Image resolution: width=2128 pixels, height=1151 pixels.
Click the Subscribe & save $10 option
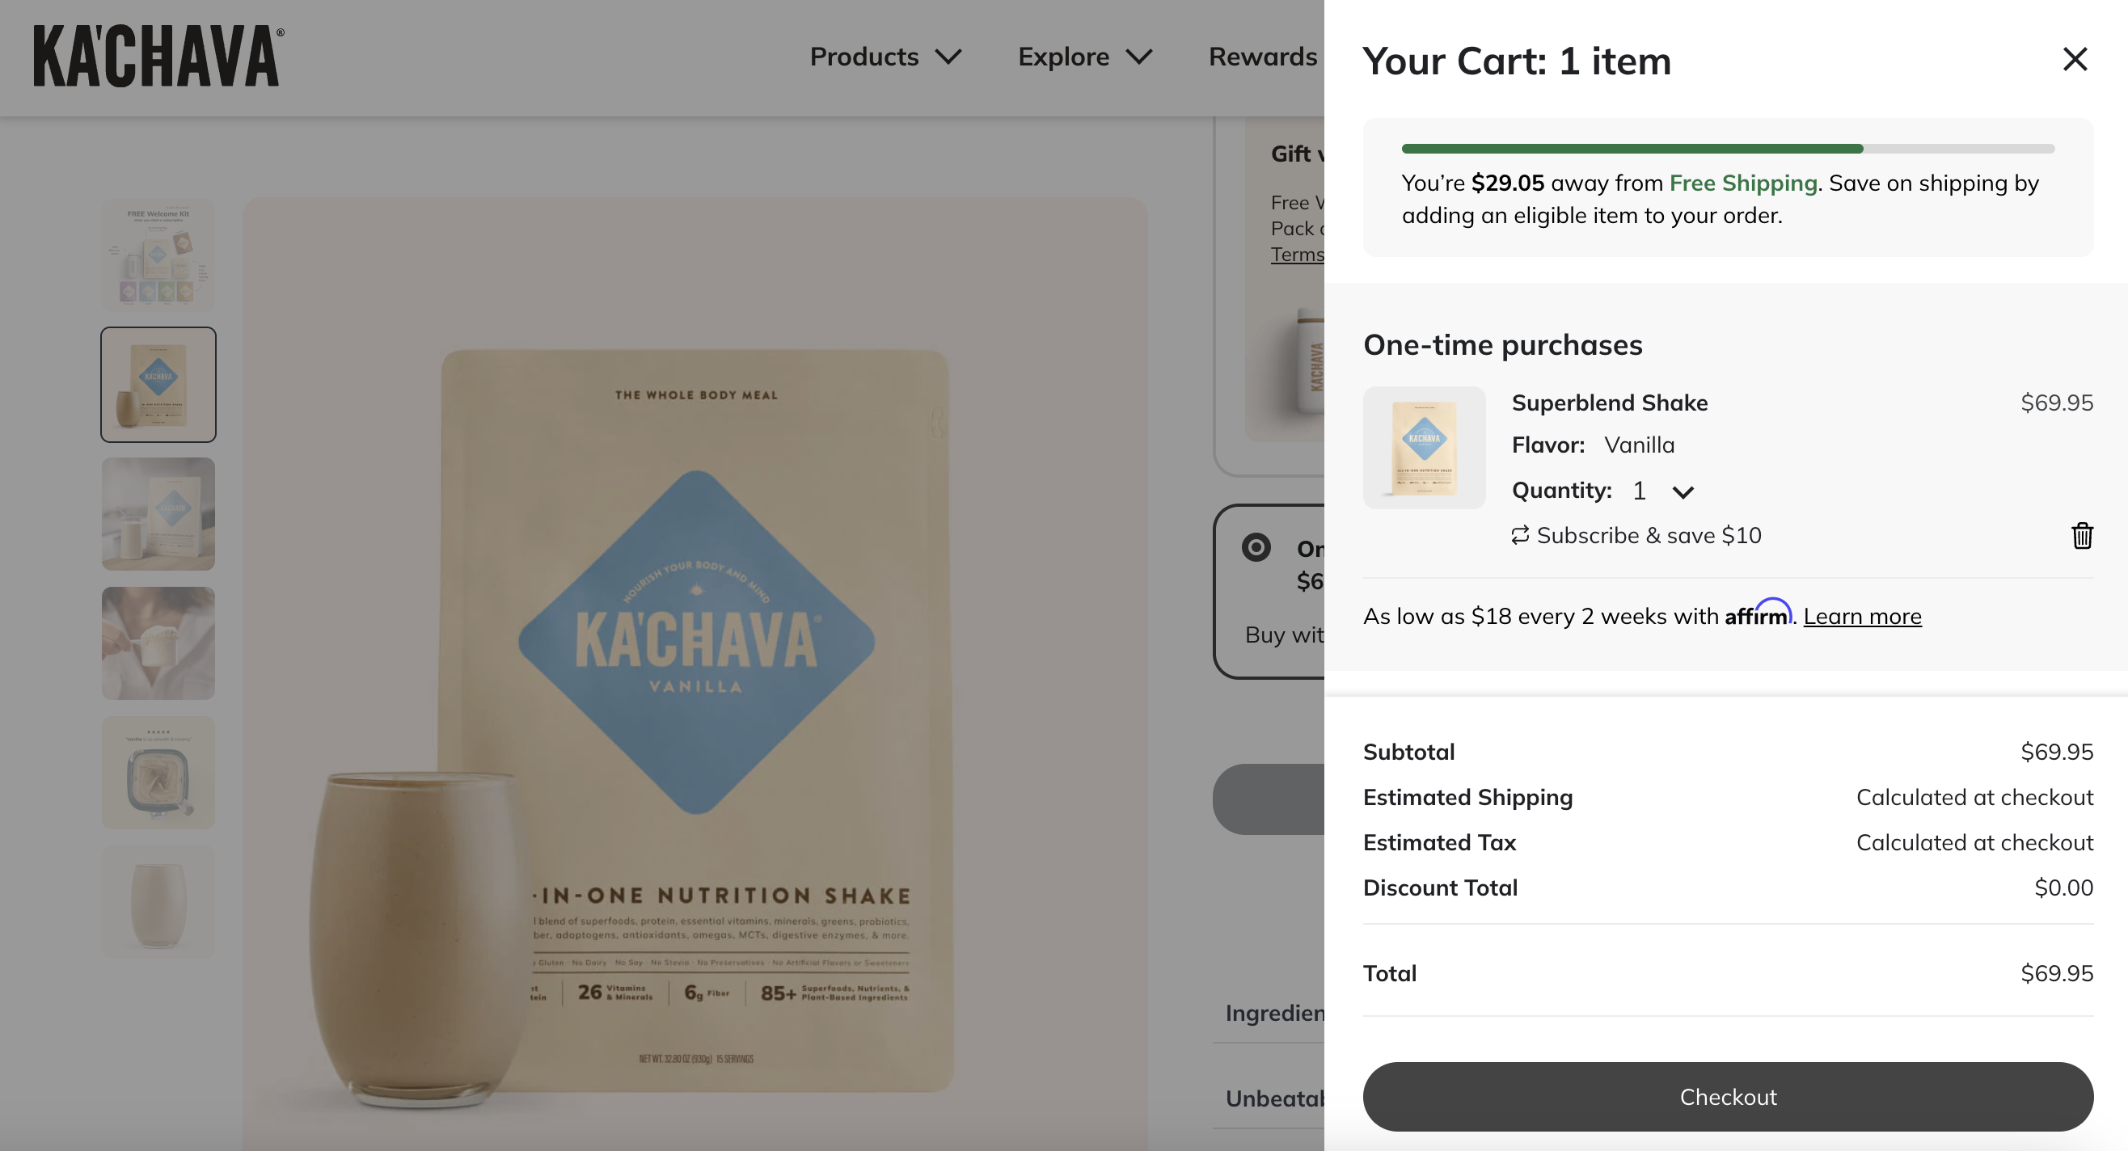[1636, 535]
